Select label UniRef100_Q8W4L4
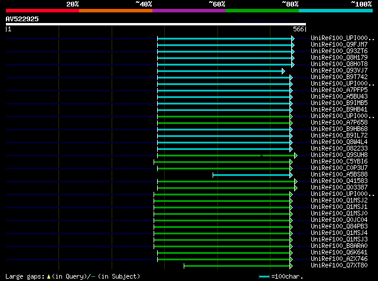The width and height of the screenshot is (378, 281). [339, 142]
